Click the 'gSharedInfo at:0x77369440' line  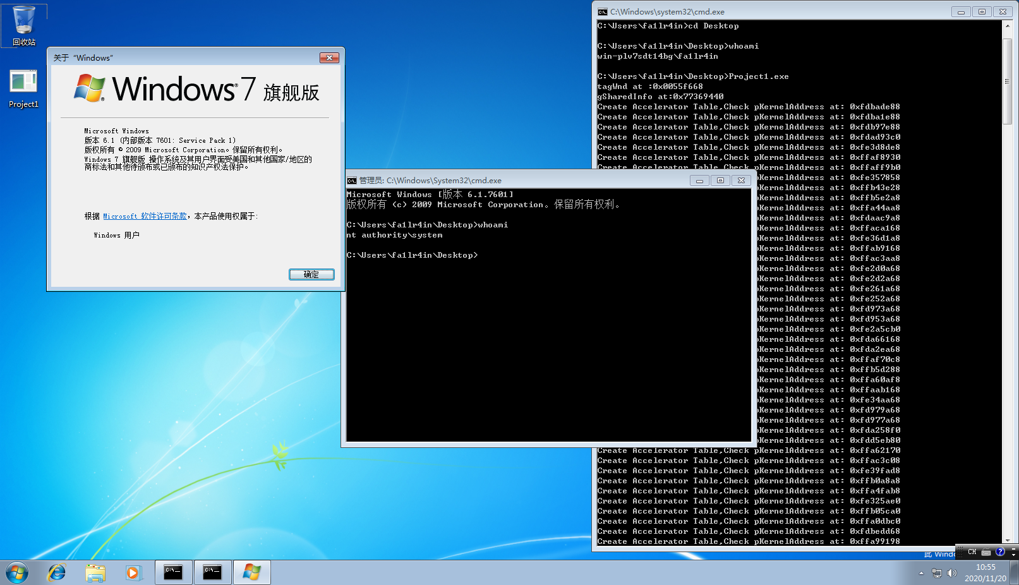(660, 97)
